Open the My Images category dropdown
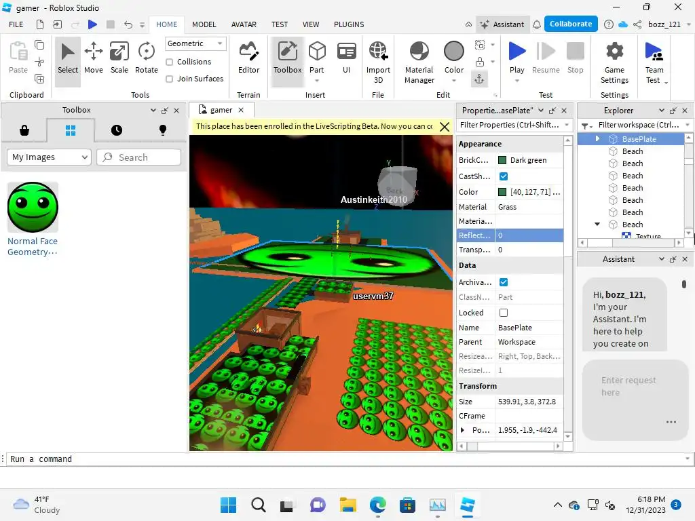This screenshot has width=695, height=521. tap(49, 157)
